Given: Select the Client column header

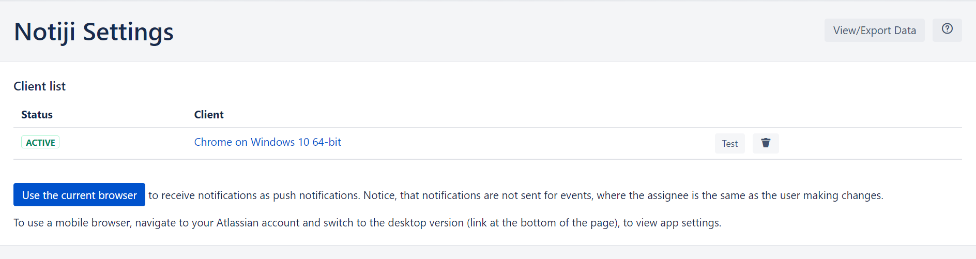Looking at the screenshot, I should (x=209, y=115).
